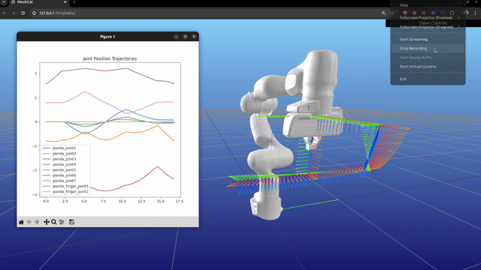Click the Joint Position Trajectories plot title
Screen dimensions: 481x270
coord(110,58)
